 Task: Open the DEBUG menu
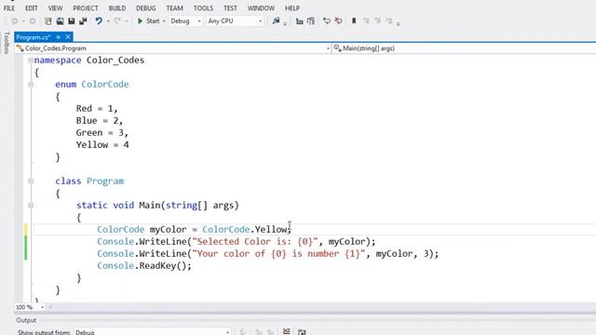tap(146, 8)
